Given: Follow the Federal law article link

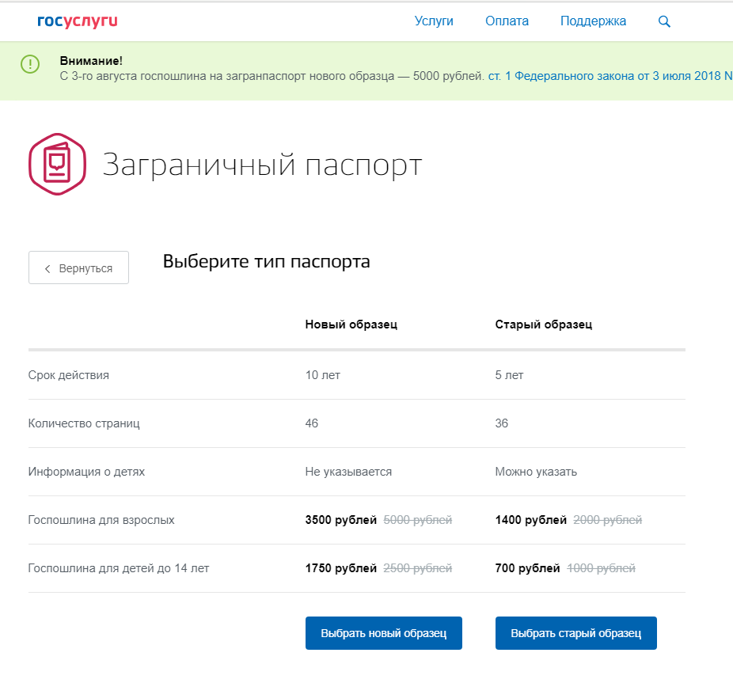Looking at the screenshot, I should 610,76.
